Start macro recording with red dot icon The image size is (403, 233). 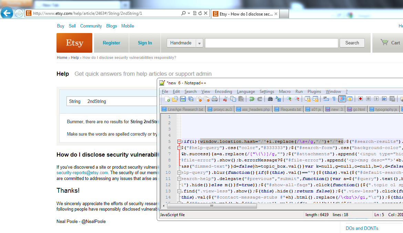point(360,99)
